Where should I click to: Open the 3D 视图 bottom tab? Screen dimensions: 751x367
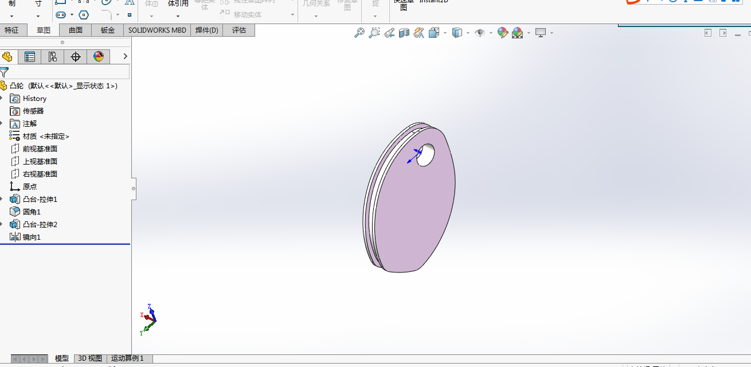pyautogui.click(x=90, y=358)
